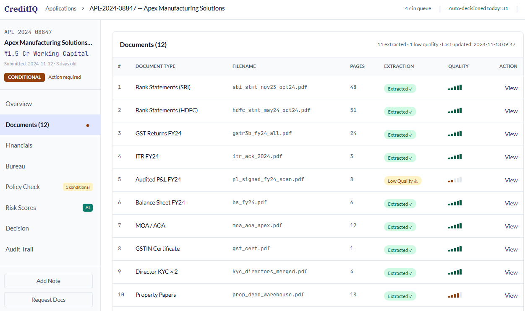Click filename hdfc_stmt_may24_oct24.pdf
The image size is (525, 311).
pyautogui.click(x=272, y=110)
